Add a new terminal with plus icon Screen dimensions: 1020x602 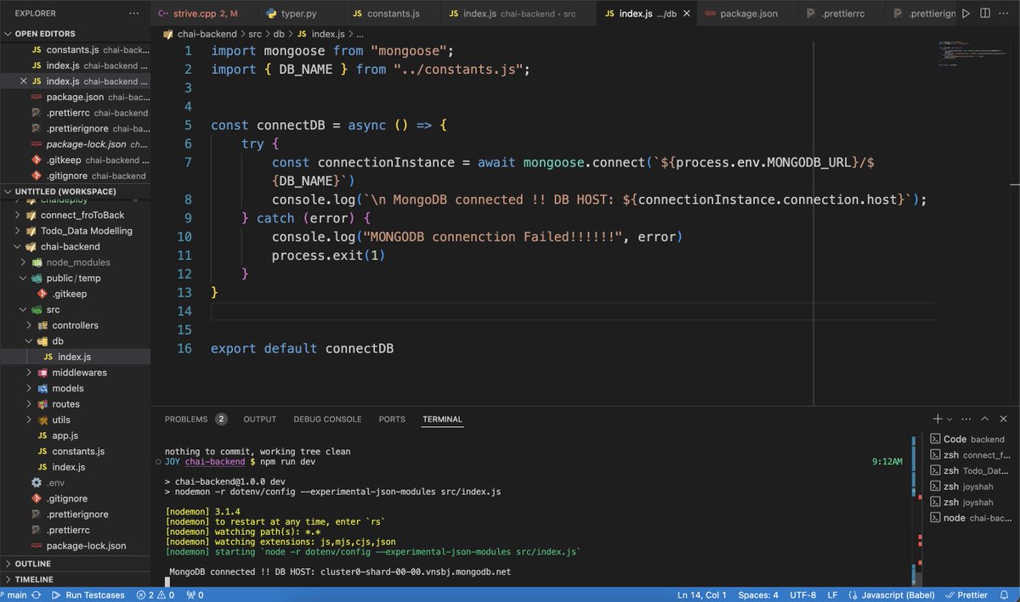938,419
